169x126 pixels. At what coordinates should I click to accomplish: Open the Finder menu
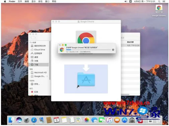point(12,1)
